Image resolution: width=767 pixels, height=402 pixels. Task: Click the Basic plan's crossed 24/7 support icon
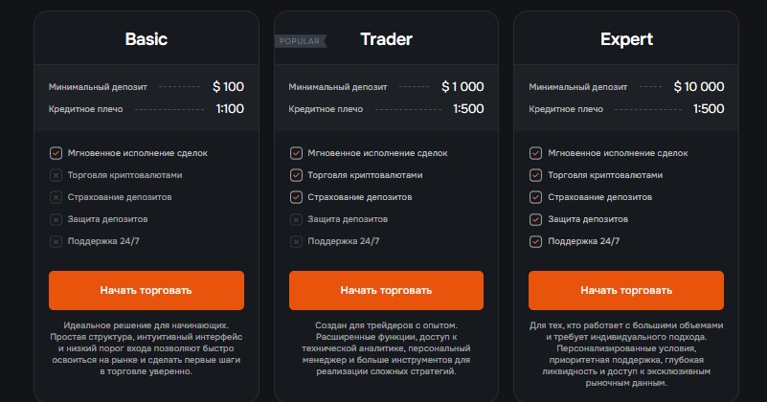tap(56, 241)
